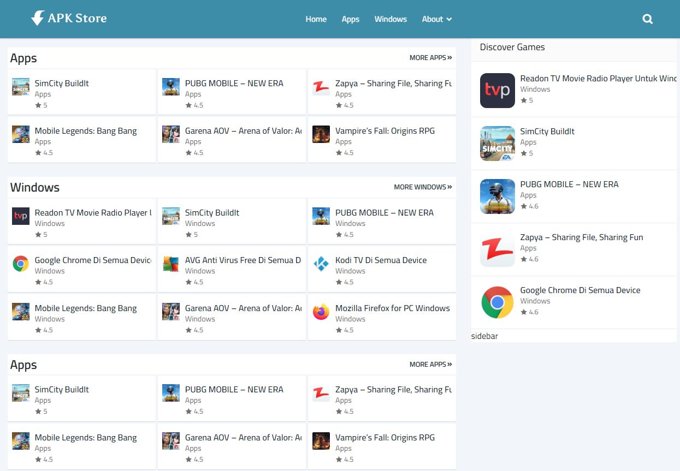Screen dimensions: 680x471
Task: Click the PUBG MOBILE icon in Discover Games
Action: click(497, 196)
